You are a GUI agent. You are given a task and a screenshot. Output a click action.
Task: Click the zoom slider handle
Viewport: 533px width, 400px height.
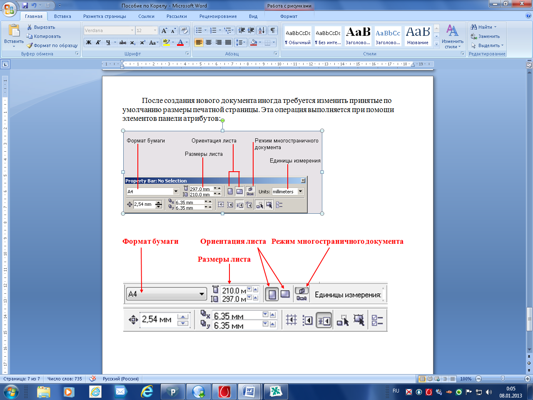(503, 379)
